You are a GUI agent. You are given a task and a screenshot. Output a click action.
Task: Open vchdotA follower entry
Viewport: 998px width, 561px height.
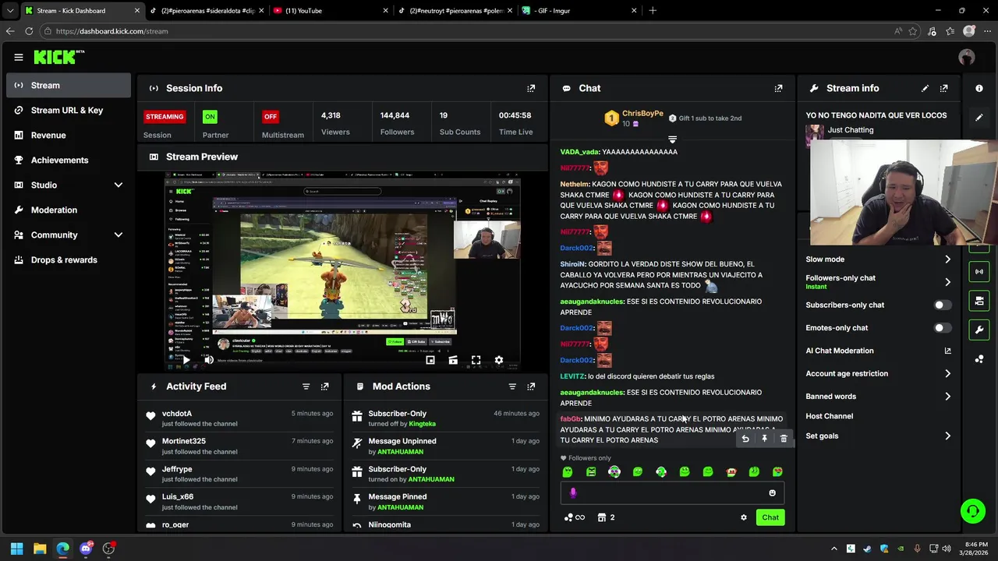click(x=239, y=418)
